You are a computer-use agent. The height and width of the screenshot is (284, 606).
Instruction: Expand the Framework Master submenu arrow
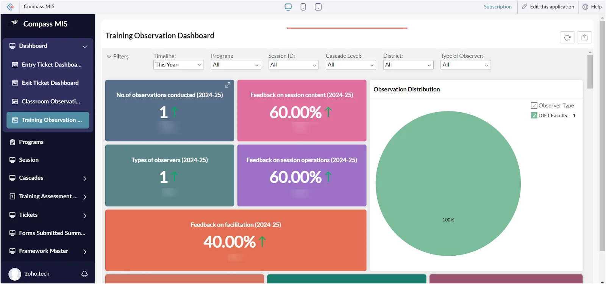click(85, 252)
